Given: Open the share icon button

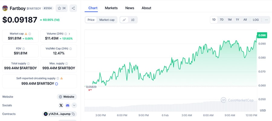Looking at the screenshot, I should 73,8.
